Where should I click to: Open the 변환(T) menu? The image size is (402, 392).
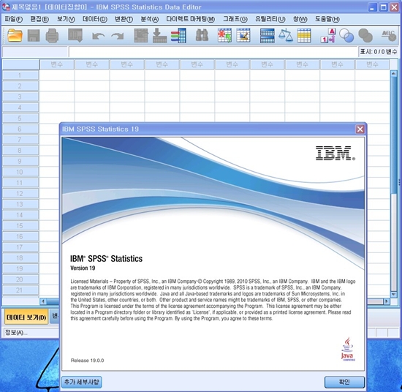coord(124,19)
